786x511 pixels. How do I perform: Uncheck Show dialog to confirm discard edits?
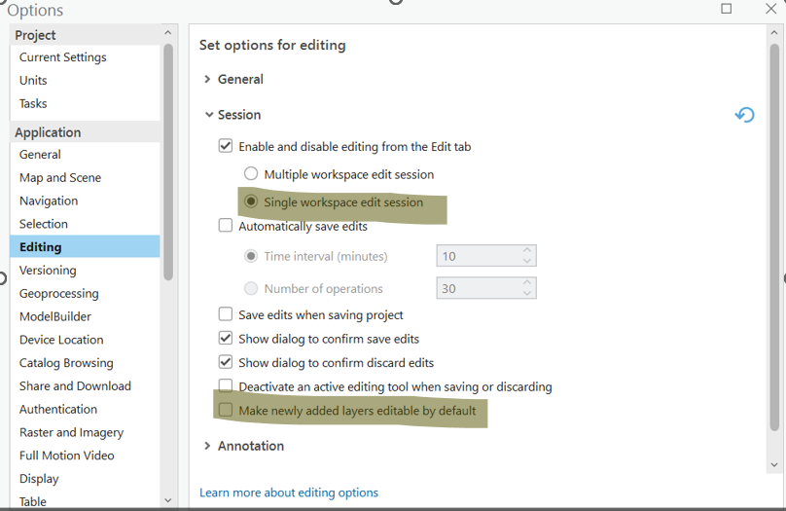pos(226,362)
